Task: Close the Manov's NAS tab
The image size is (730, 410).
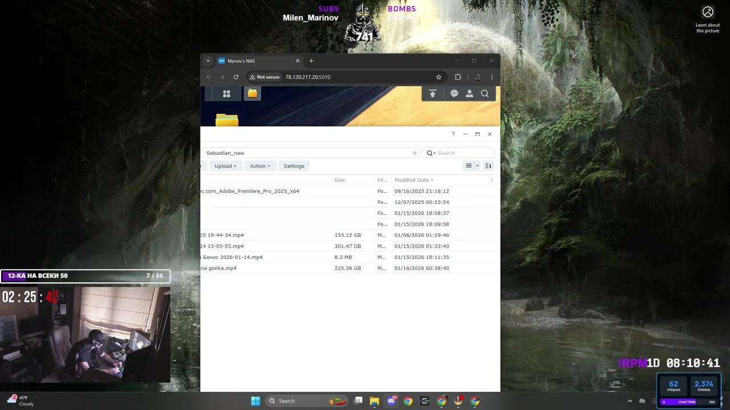Action: tap(297, 61)
